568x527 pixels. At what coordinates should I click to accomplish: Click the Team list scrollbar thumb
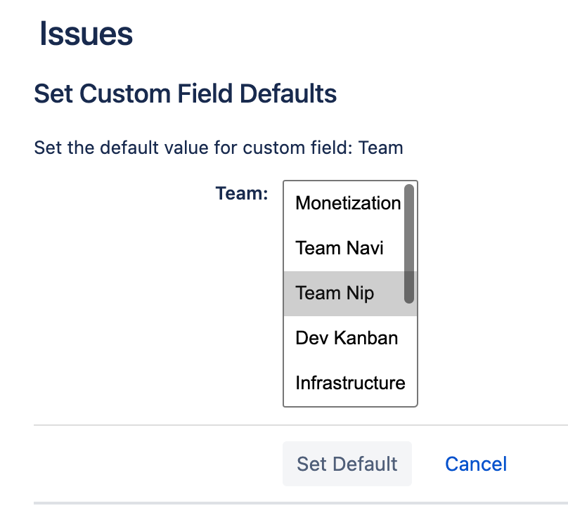pos(409,243)
